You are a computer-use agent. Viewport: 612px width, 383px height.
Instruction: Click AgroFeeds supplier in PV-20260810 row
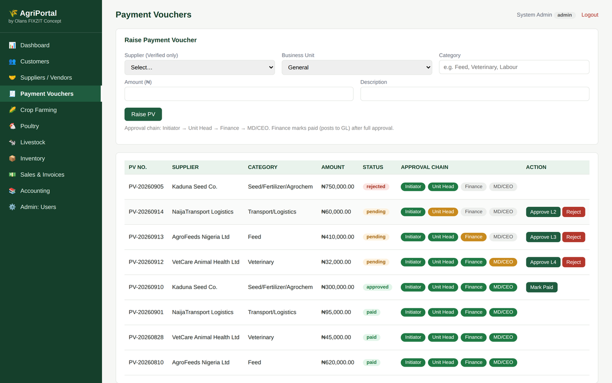(201, 363)
